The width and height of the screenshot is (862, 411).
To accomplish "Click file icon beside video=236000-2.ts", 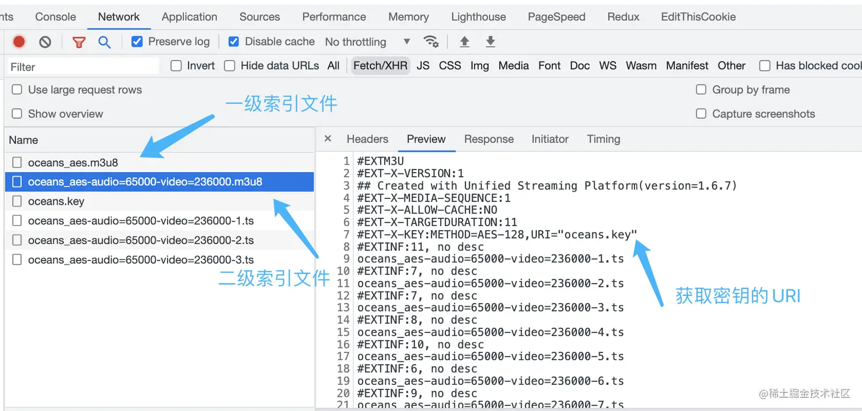I will tap(17, 240).
